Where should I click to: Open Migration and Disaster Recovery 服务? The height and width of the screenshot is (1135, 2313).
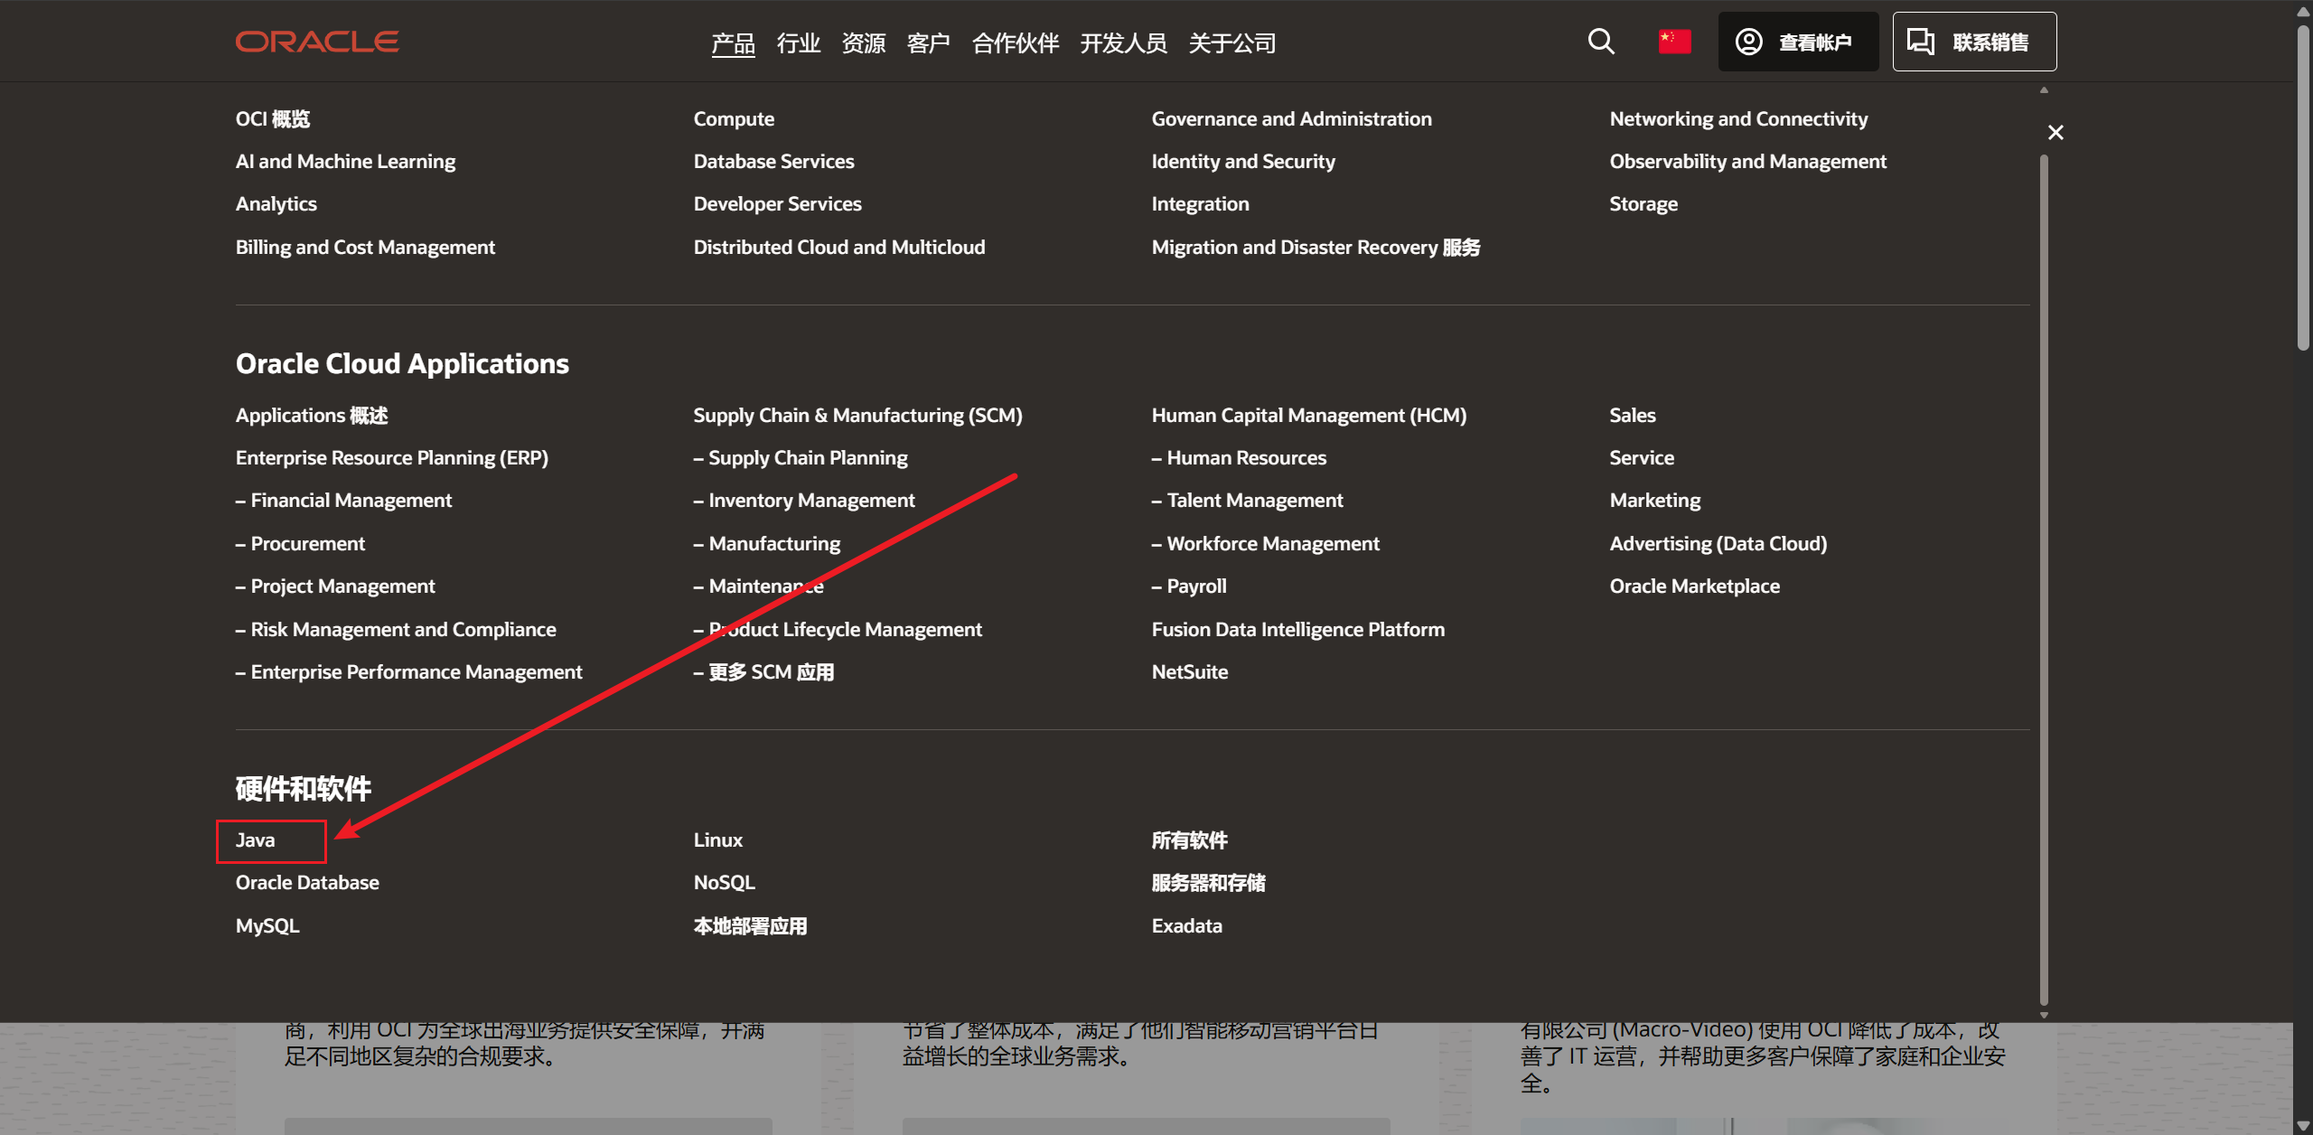1316,248
